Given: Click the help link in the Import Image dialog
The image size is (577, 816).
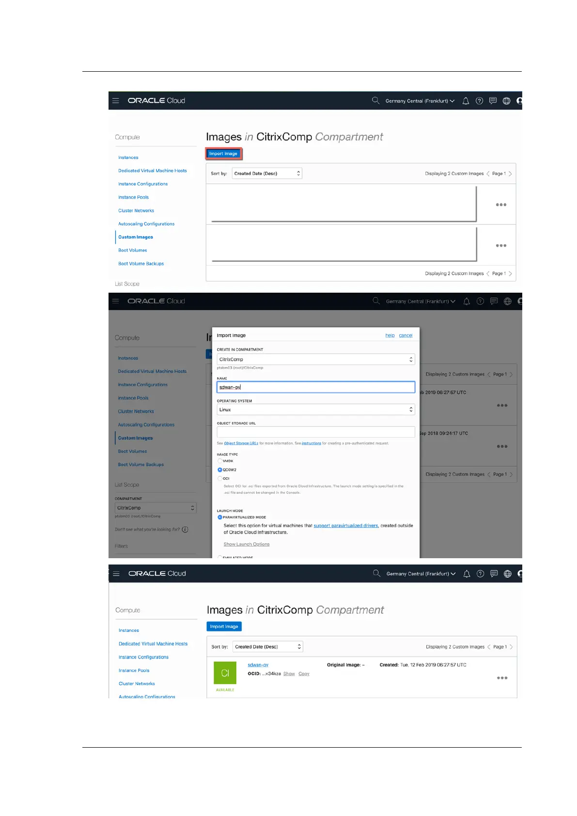Looking at the screenshot, I should click(x=390, y=335).
